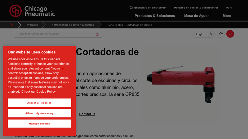Follow the Contact us link
248x139 pixels.
tap(87, 114)
